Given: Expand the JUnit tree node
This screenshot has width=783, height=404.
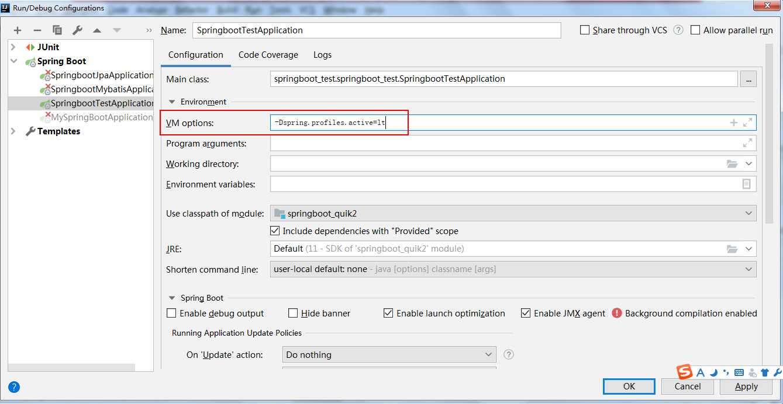Looking at the screenshot, I should (13, 47).
